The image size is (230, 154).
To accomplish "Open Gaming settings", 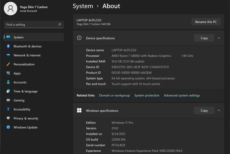I will coord(34,100).
